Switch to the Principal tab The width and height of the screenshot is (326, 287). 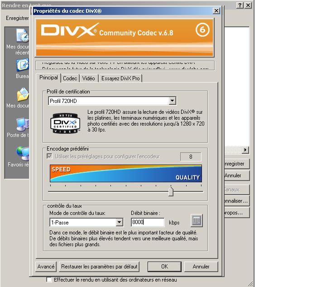pos(48,78)
